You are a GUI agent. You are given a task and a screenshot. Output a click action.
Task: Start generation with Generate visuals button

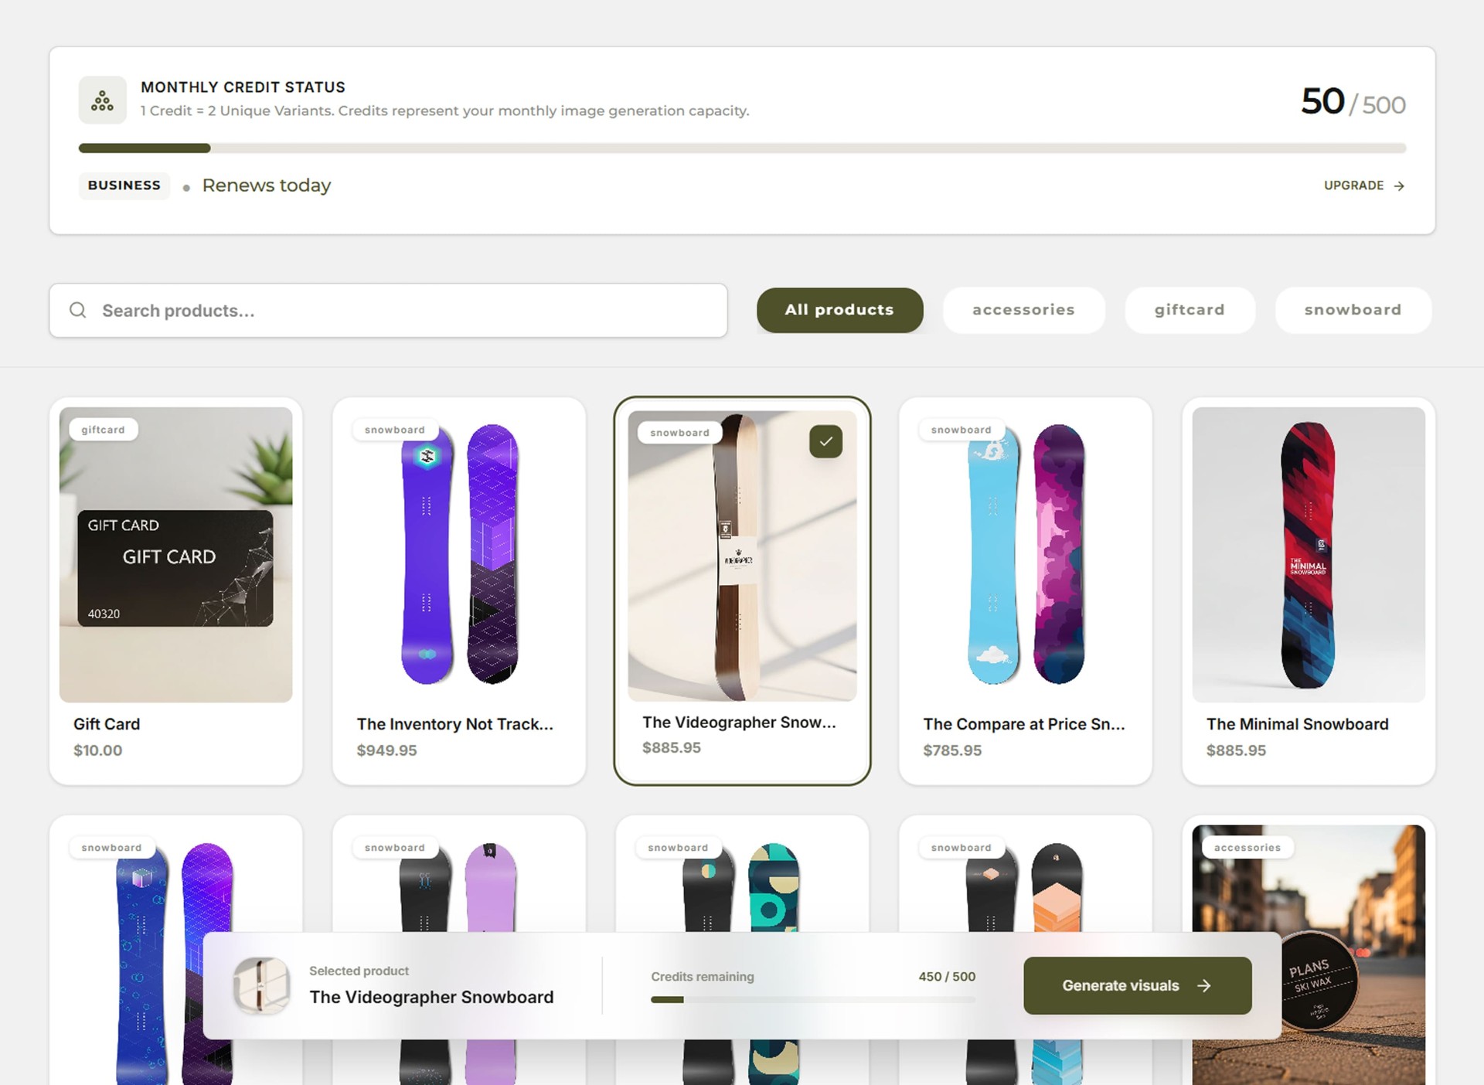[x=1137, y=985]
